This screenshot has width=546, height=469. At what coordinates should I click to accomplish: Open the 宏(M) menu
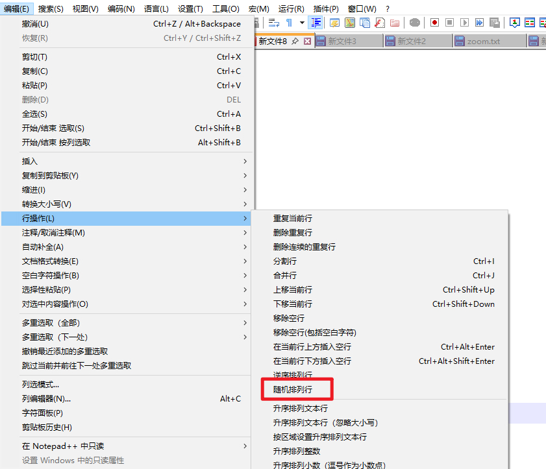[x=259, y=9]
